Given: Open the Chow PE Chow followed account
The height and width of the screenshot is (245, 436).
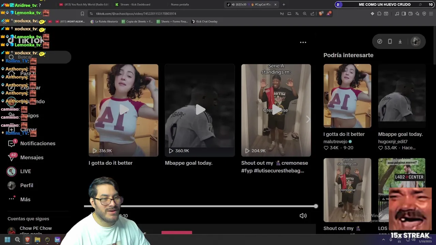Looking at the screenshot, I should coord(30,230).
